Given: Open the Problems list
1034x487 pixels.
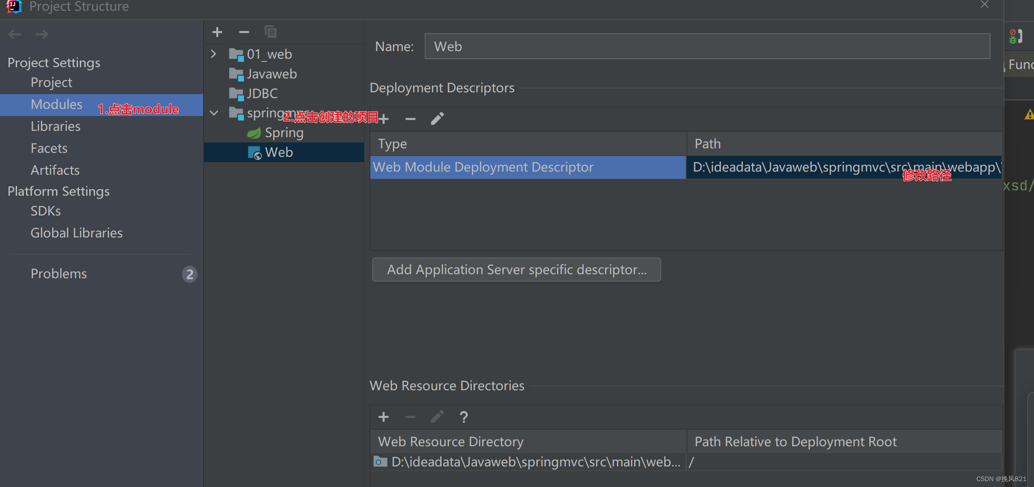Looking at the screenshot, I should (59, 274).
